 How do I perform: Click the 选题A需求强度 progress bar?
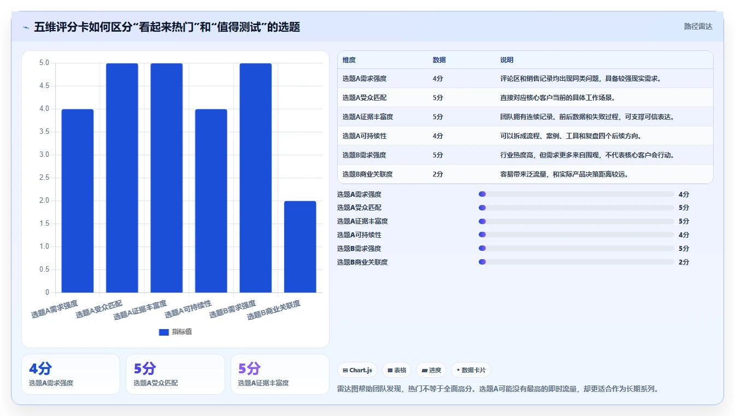(576, 194)
